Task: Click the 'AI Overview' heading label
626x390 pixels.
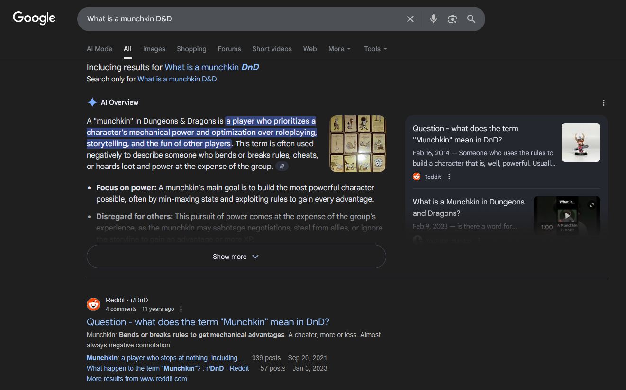Action: tap(119, 102)
